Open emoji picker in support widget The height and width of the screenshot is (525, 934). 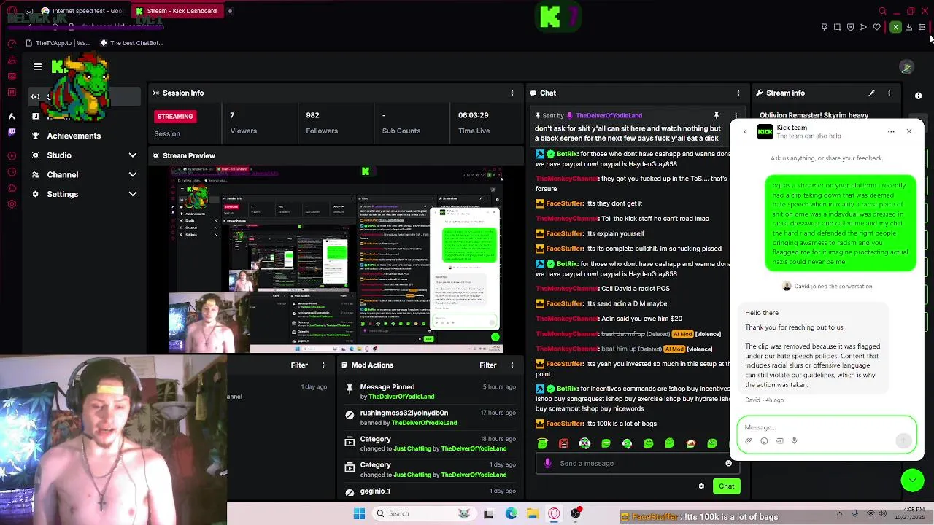coord(764,441)
